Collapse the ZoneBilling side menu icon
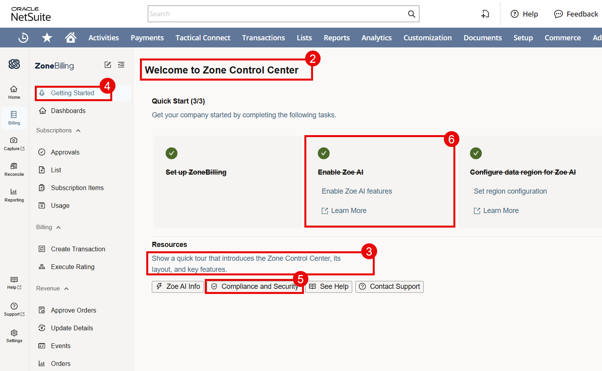Screen dimensions: 602x371 (x=121, y=65)
